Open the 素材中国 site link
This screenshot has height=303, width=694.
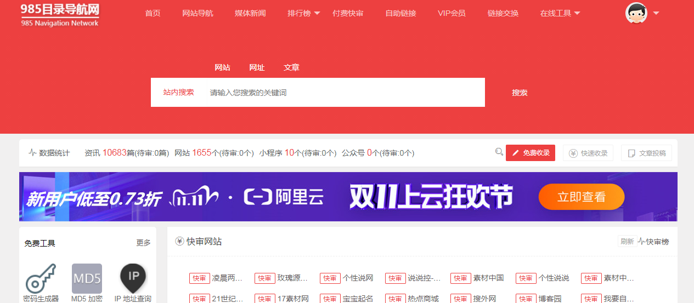[x=488, y=278]
